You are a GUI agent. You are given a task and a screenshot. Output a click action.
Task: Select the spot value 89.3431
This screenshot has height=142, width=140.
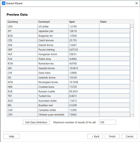(x=84, y=91)
